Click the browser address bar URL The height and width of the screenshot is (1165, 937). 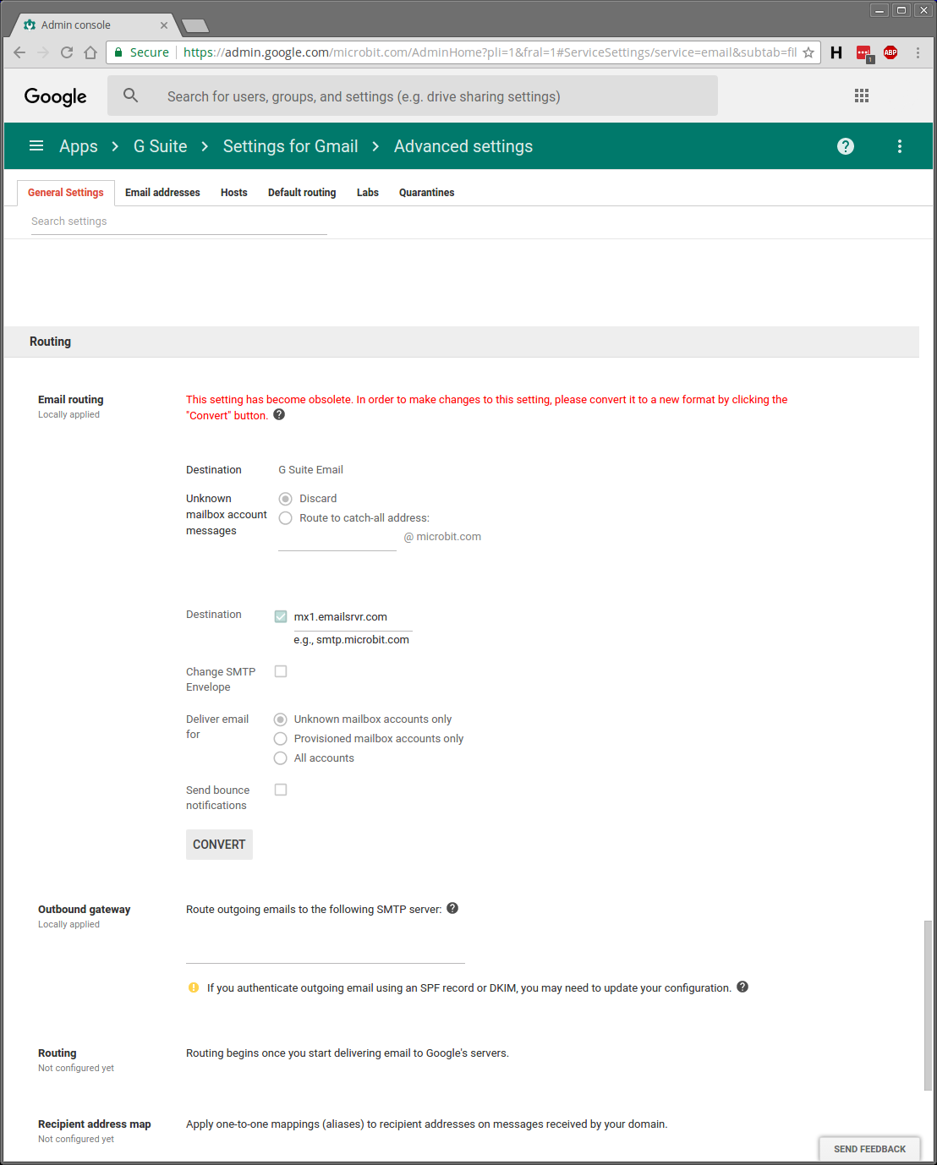pyautogui.click(x=490, y=52)
